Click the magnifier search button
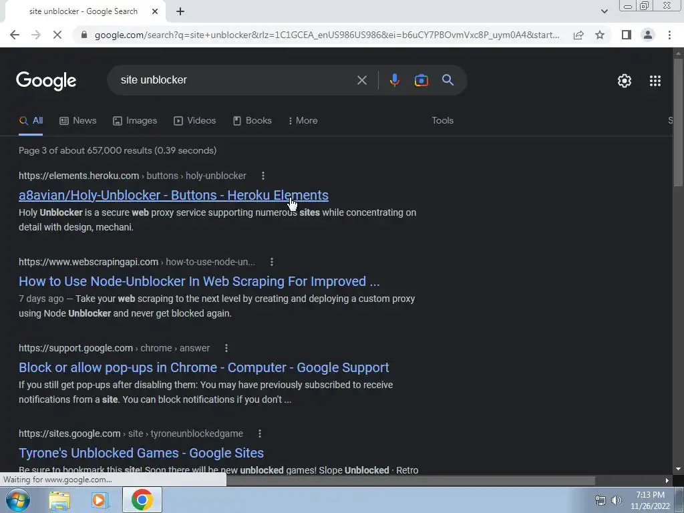Image resolution: width=684 pixels, height=513 pixels. [x=448, y=80]
